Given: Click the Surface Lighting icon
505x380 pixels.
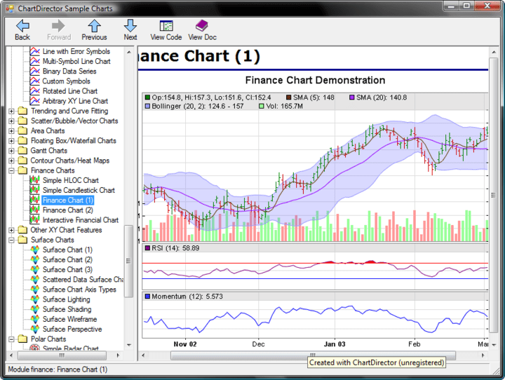Looking at the screenshot, I should 35,299.
